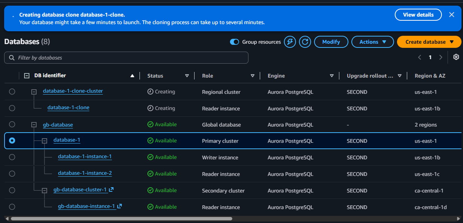Screen dimensions: 463x223
Task: Click external link icon beside gb-database-instance-1
Action: [x=120, y=206]
